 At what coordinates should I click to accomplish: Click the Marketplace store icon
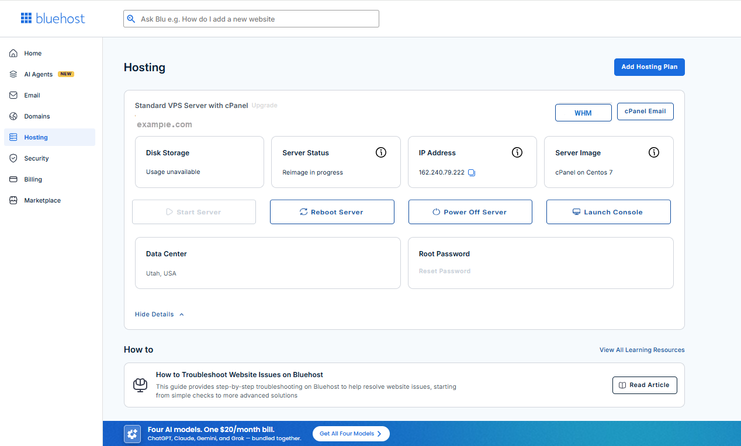pyautogui.click(x=13, y=200)
